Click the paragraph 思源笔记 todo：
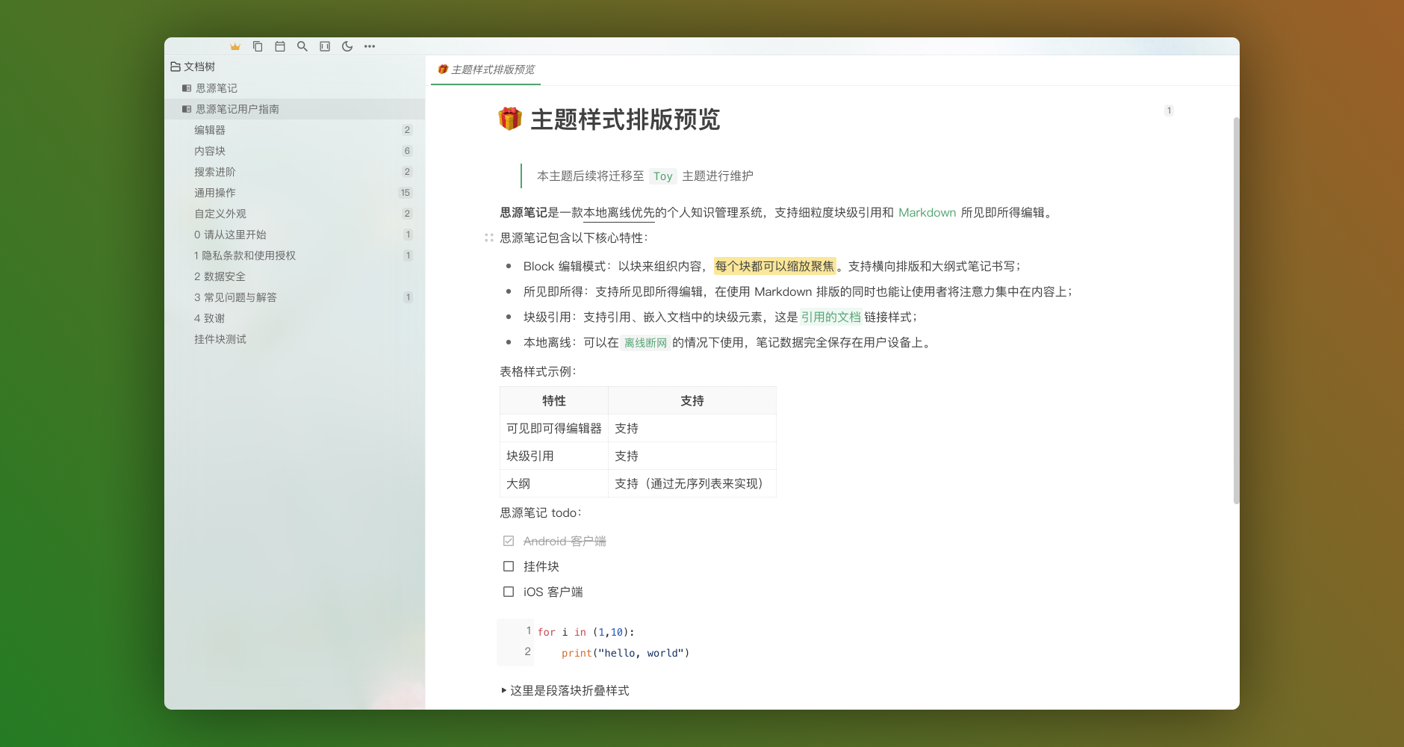Image resolution: width=1404 pixels, height=747 pixels. pos(541,512)
